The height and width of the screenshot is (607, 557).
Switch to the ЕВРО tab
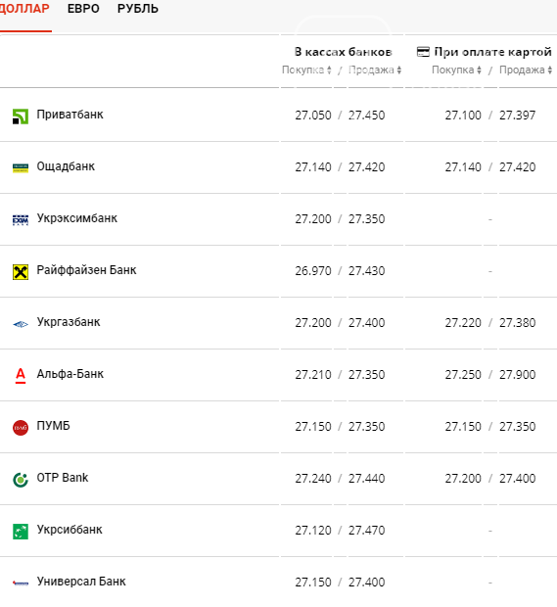(83, 9)
